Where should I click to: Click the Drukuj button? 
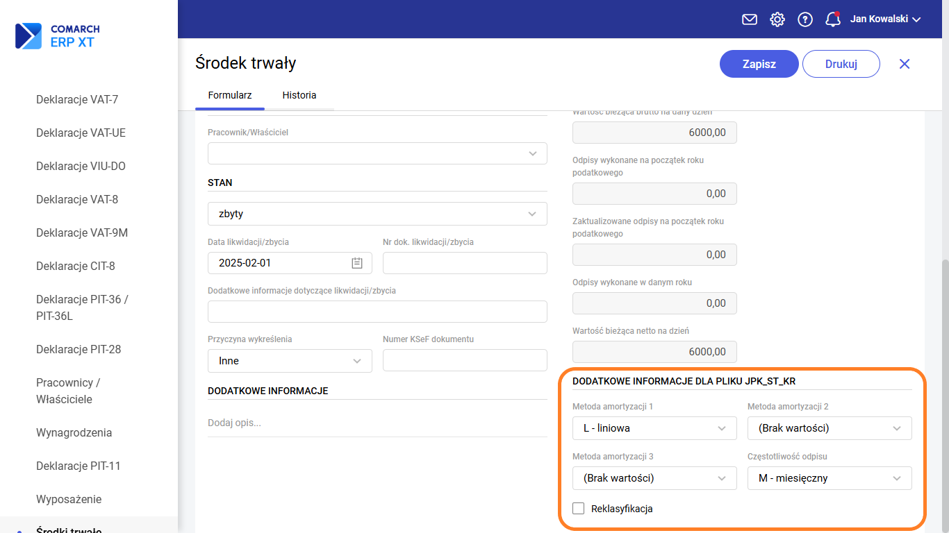pyautogui.click(x=841, y=64)
